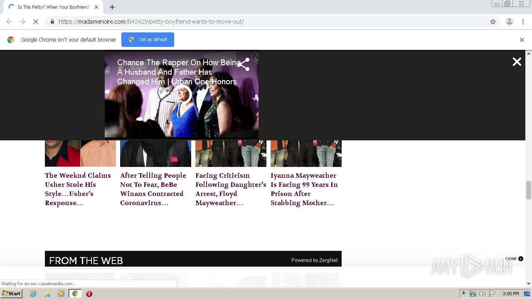Image resolution: width=532 pixels, height=299 pixels.
Task: Click the browser back arrow
Action: tap(9, 22)
